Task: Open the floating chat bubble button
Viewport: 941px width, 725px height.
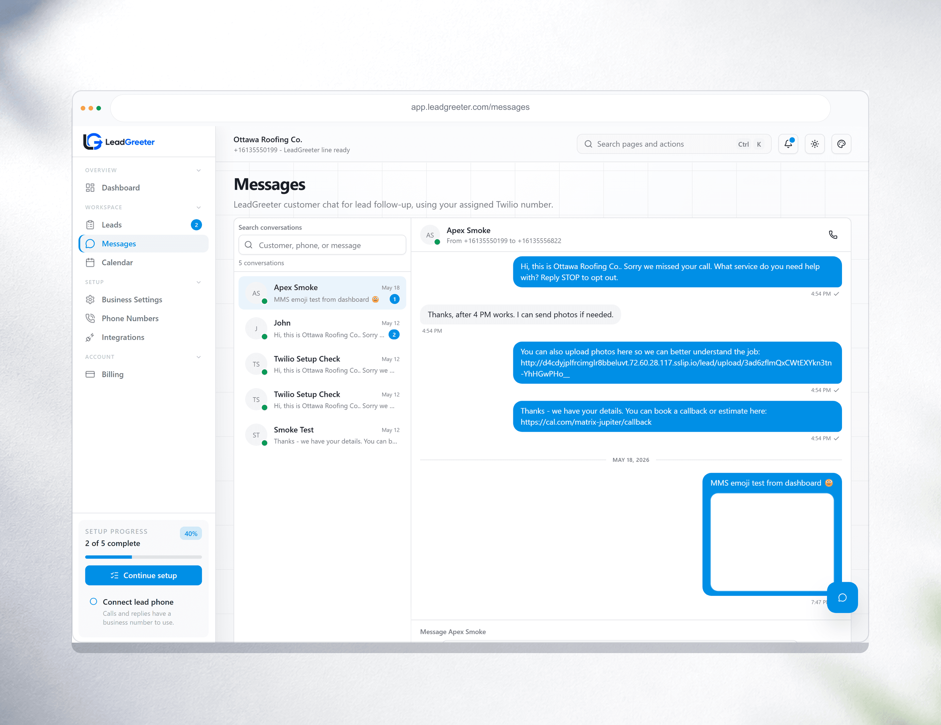Action: [842, 598]
